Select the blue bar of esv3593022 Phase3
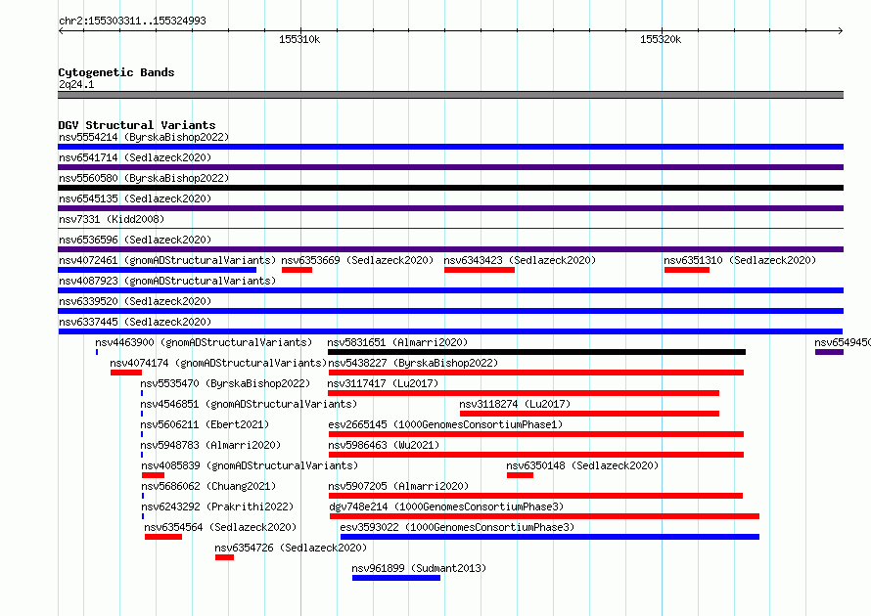 tap(550, 537)
